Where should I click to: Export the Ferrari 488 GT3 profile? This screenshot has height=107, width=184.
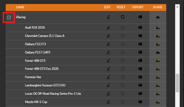[140, 60]
